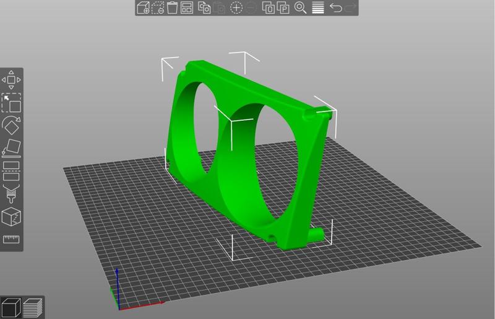Select the Cut tool
Image resolution: width=495 pixels, height=319 pixels.
tap(11, 171)
